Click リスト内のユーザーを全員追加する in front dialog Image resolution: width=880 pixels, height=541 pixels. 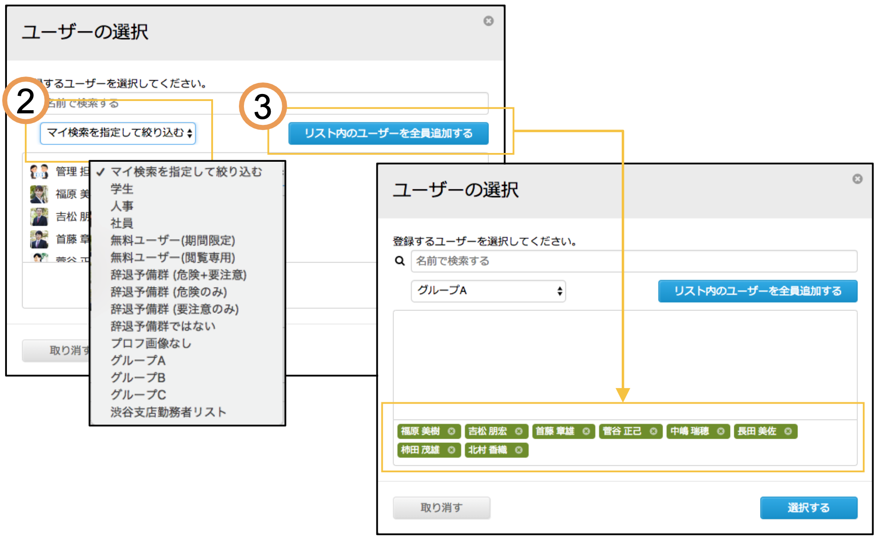click(758, 291)
